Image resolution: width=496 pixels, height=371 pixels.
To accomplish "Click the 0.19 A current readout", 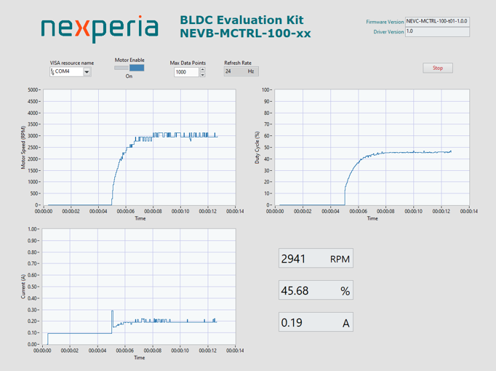I will 316,322.
